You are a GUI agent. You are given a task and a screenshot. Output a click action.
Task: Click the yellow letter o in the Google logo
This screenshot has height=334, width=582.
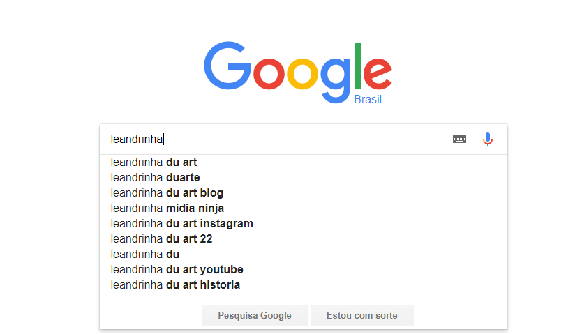click(x=302, y=73)
